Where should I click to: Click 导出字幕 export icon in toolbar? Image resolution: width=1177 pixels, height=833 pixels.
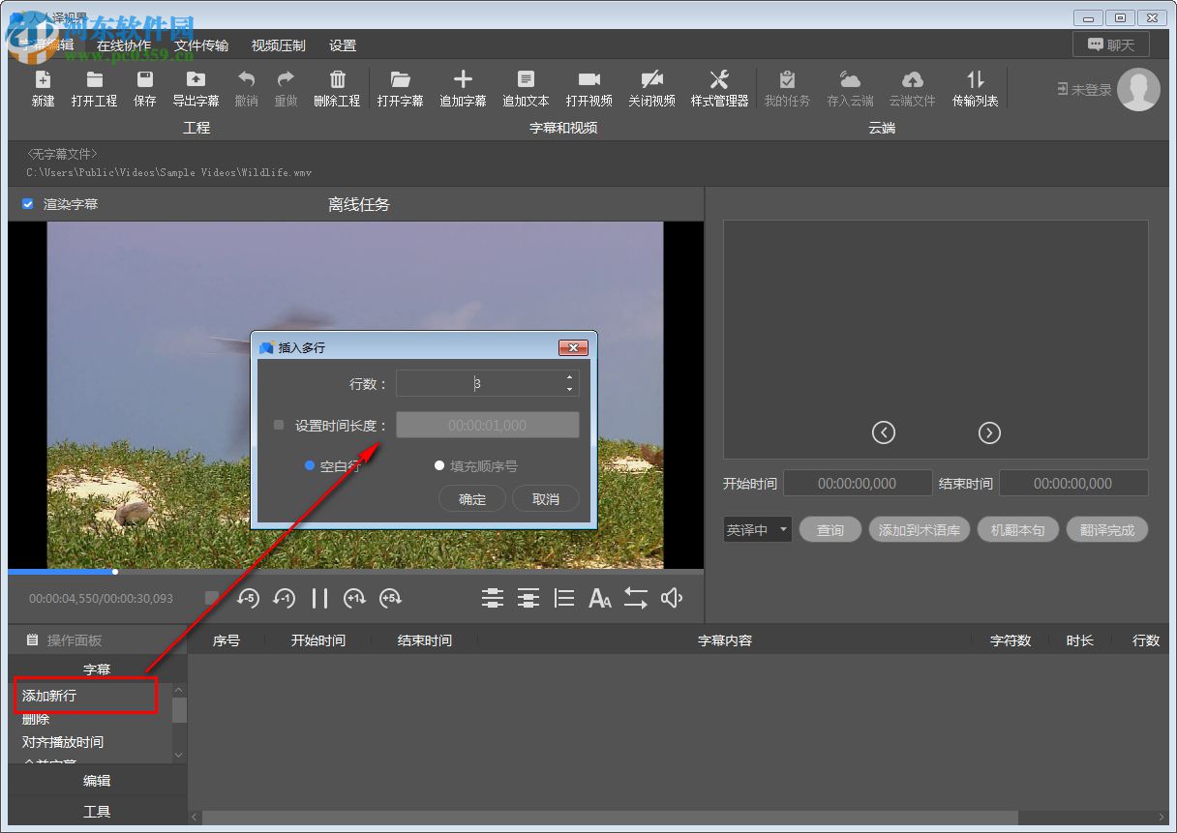(x=196, y=80)
